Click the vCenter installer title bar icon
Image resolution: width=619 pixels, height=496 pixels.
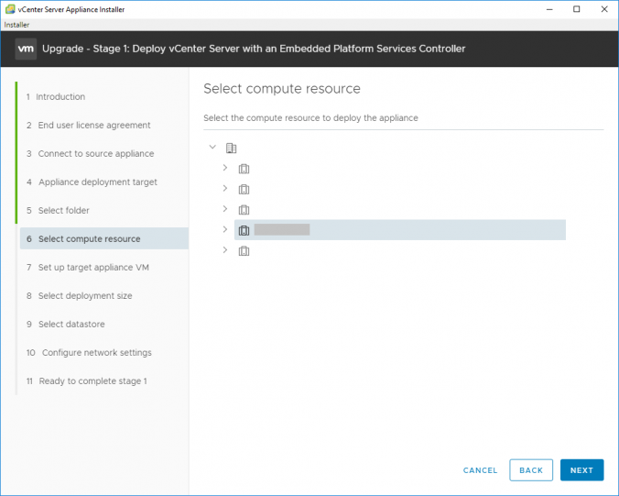(x=10, y=9)
